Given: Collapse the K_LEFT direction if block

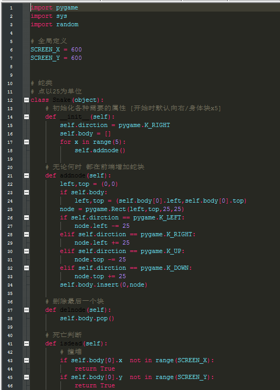Looking at the screenshot, I should pyautogui.click(x=26, y=218).
